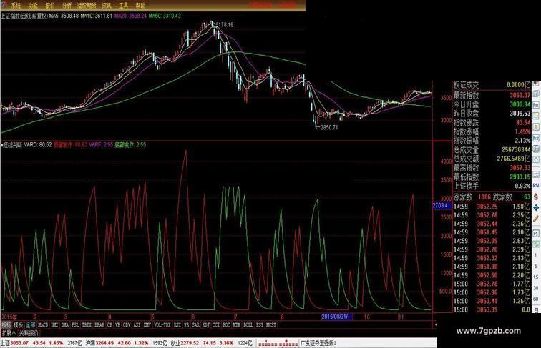The image size is (541, 348).
Task: Click the 上证指数 chart title label
Action: (x=24, y=16)
